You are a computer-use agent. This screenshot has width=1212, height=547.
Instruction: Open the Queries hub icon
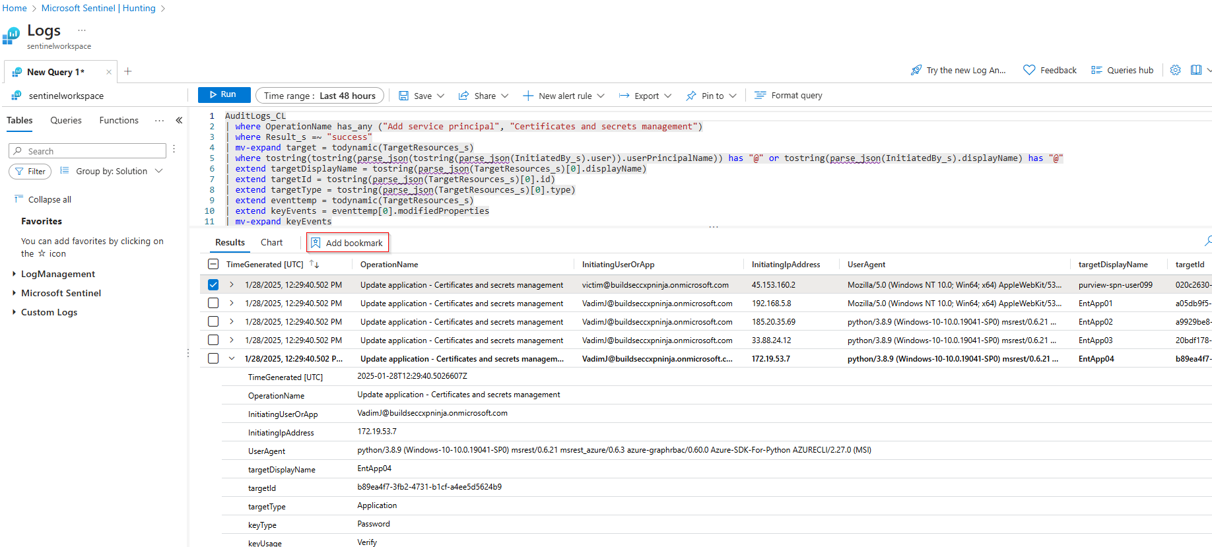coord(1096,70)
